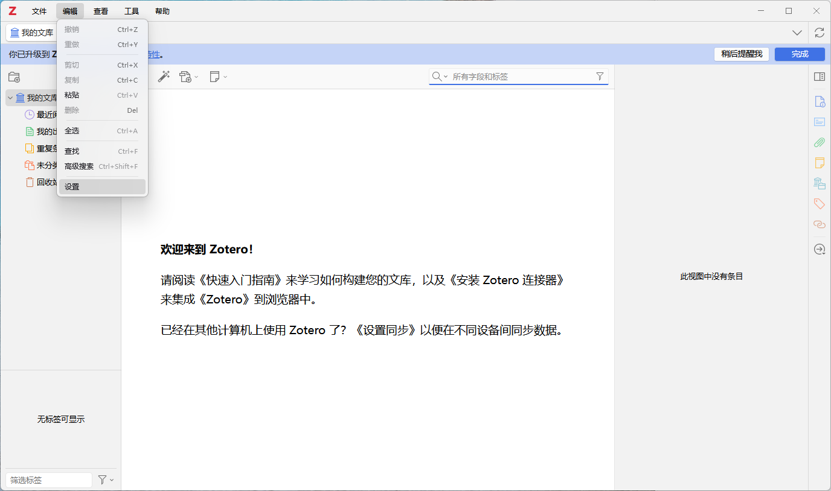Open the tag filter funnel dropdown

click(x=106, y=480)
